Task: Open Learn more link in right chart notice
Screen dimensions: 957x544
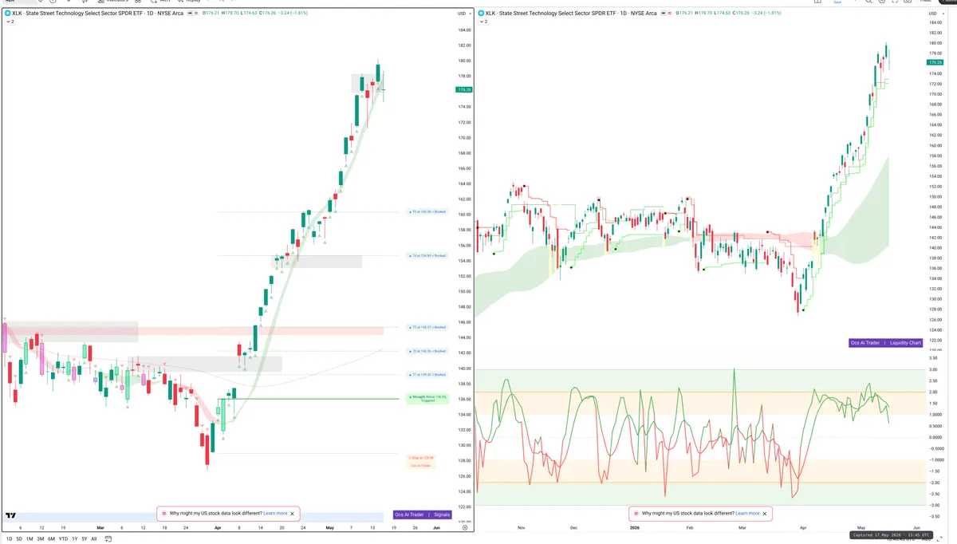Action: coord(747,514)
